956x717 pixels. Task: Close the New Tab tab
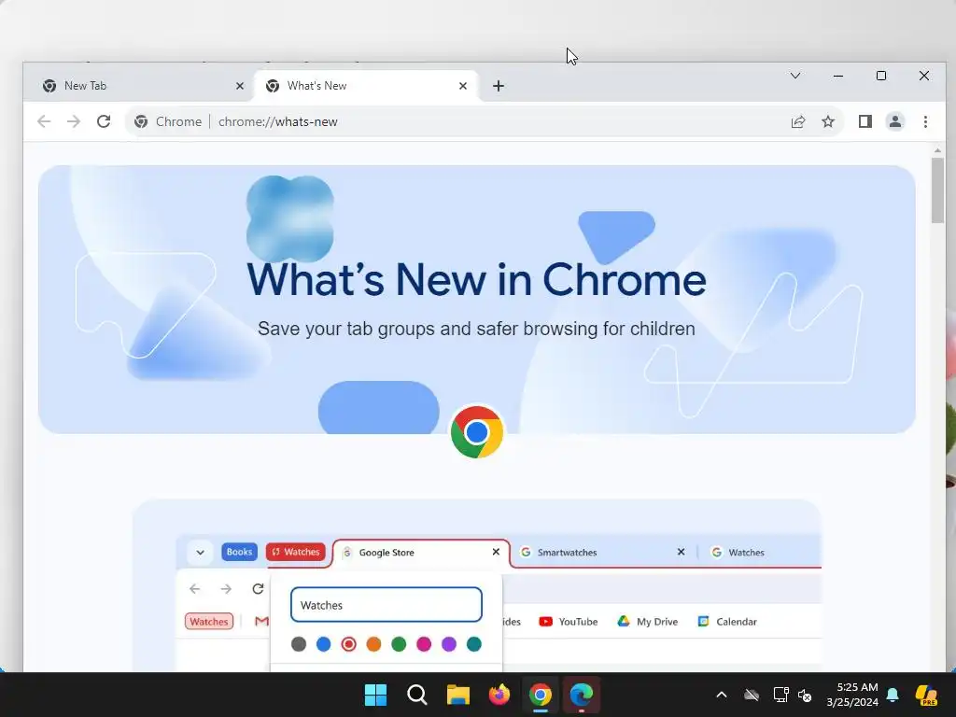(240, 86)
